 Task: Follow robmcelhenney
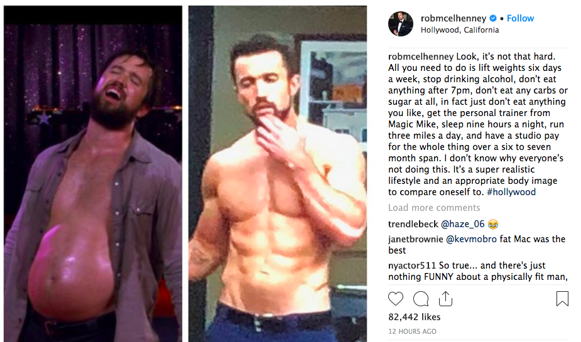pyautogui.click(x=520, y=18)
